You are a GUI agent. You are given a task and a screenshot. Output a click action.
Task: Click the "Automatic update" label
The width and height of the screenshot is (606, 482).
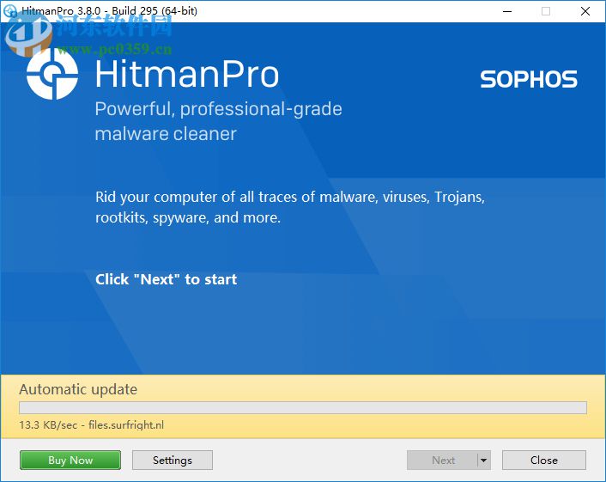78,389
